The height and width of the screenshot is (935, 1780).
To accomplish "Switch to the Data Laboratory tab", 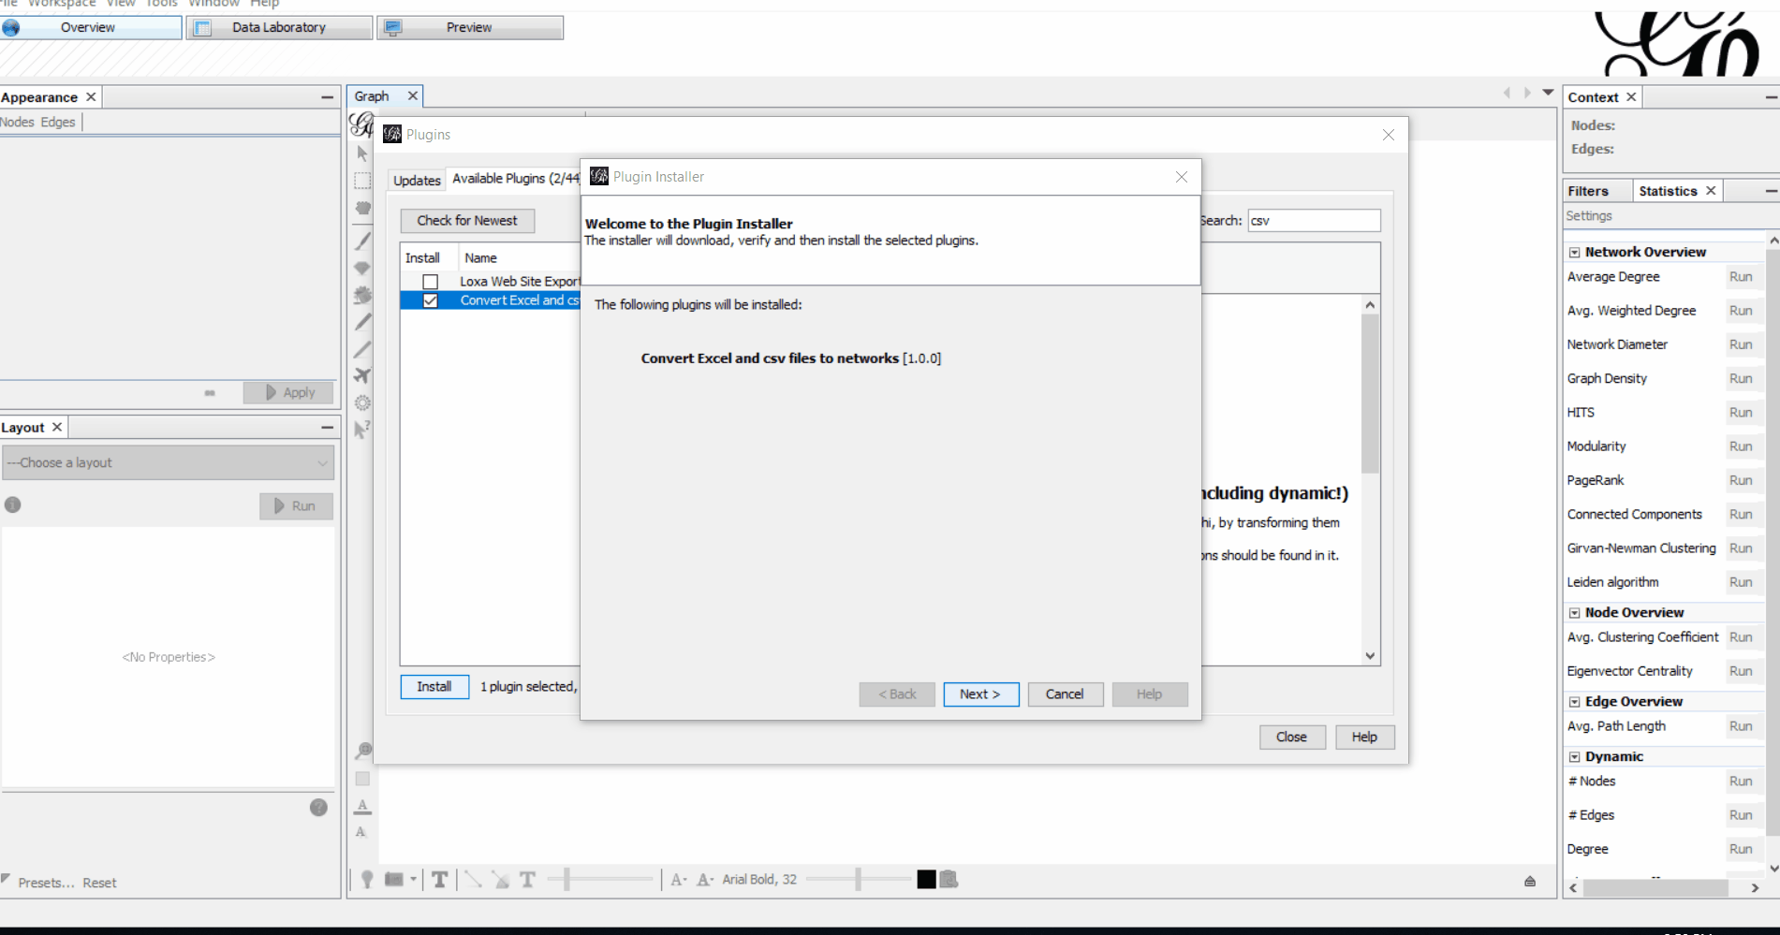I will 279,27.
